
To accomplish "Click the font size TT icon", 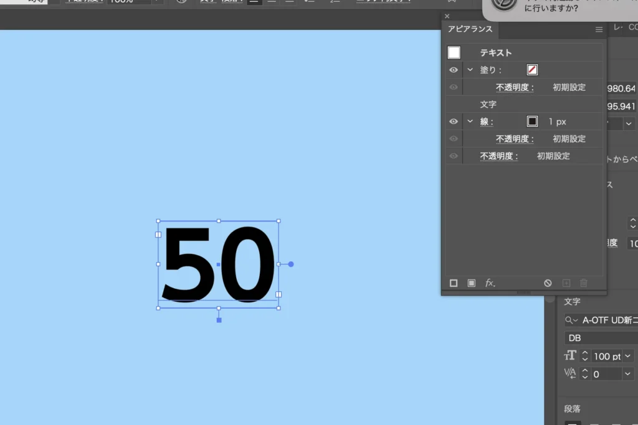I will point(570,356).
